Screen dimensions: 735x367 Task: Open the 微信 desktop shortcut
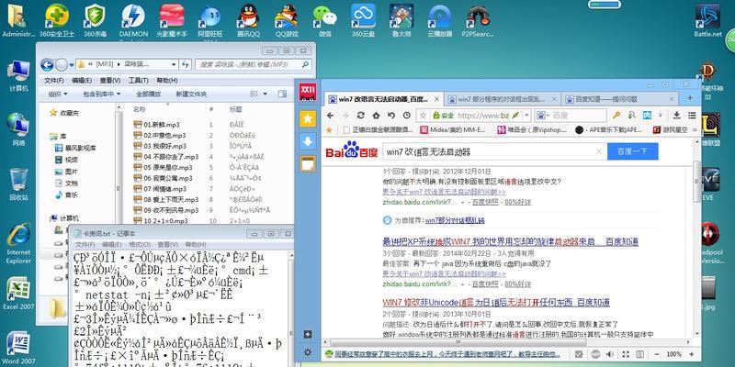[325, 20]
